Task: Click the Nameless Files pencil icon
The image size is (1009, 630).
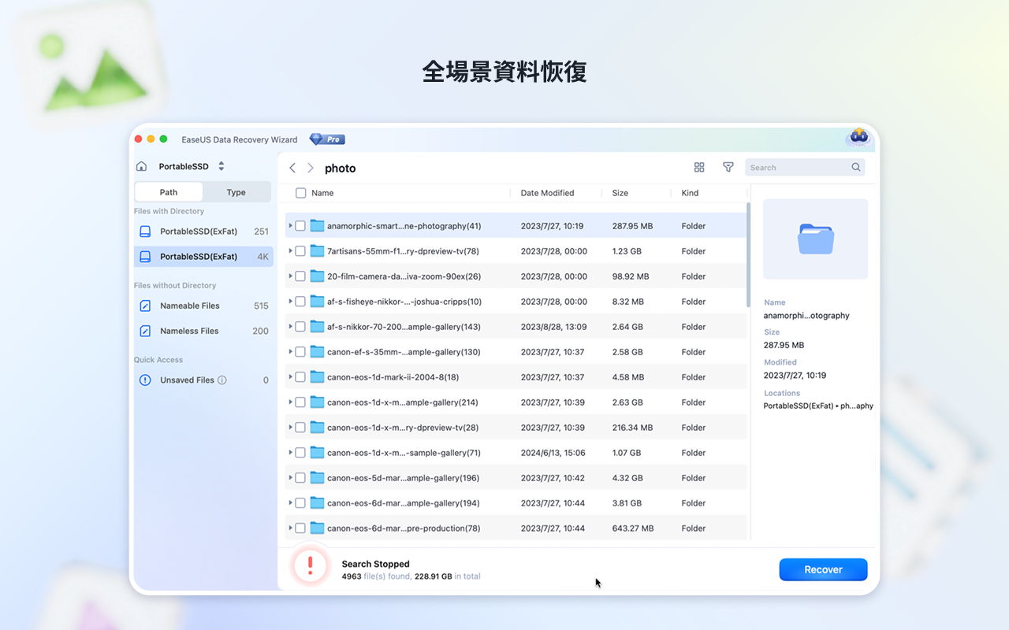Action: pyautogui.click(x=145, y=331)
